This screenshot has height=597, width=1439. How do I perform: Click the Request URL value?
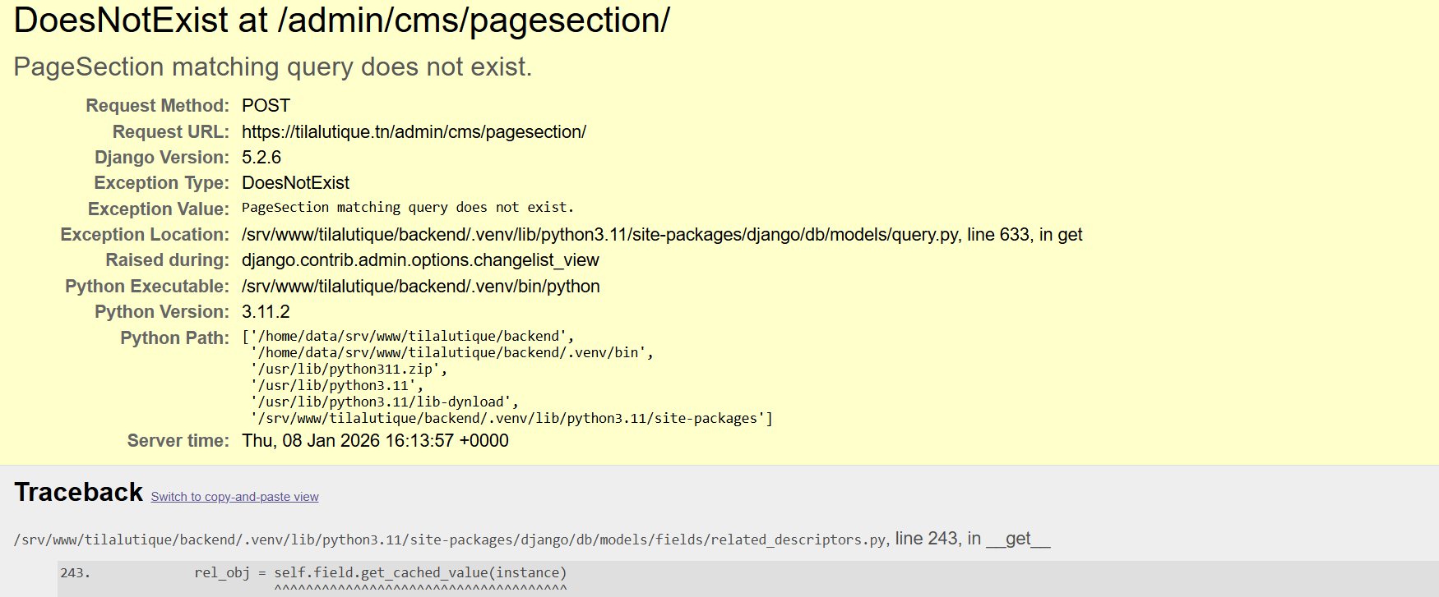(414, 132)
